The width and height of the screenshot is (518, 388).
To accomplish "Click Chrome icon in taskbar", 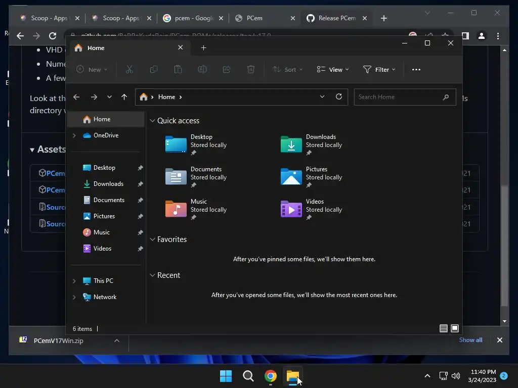I will [x=271, y=376].
